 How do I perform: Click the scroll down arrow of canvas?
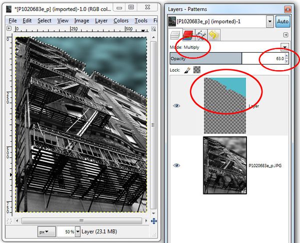[153, 213]
